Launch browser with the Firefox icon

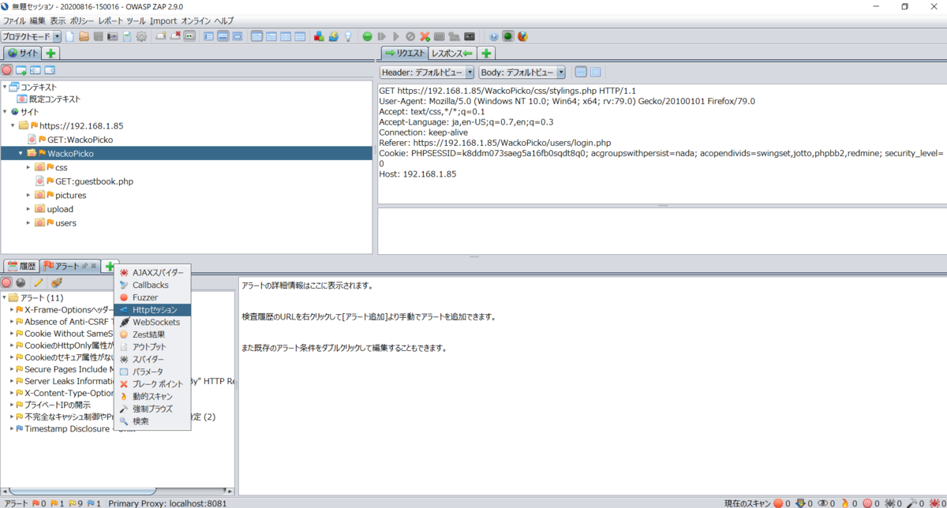(x=522, y=36)
